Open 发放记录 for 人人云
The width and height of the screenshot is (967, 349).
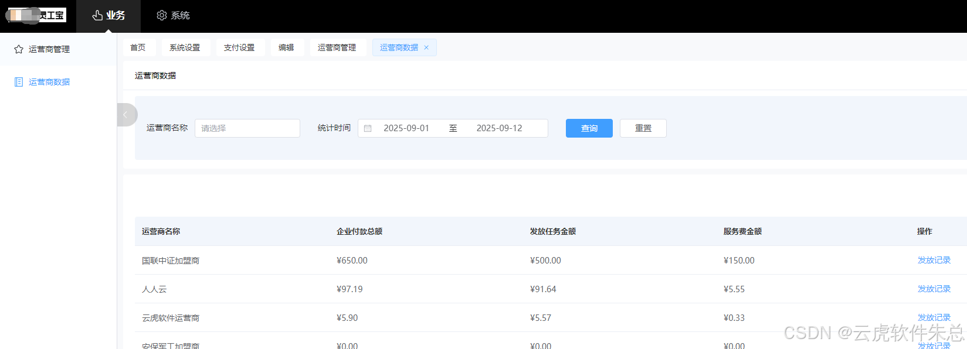(934, 289)
